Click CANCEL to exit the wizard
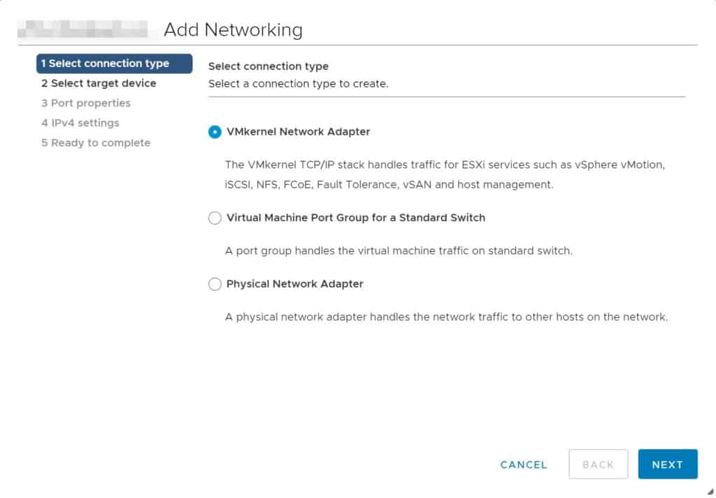716x498 pixels. pos(523,464)
